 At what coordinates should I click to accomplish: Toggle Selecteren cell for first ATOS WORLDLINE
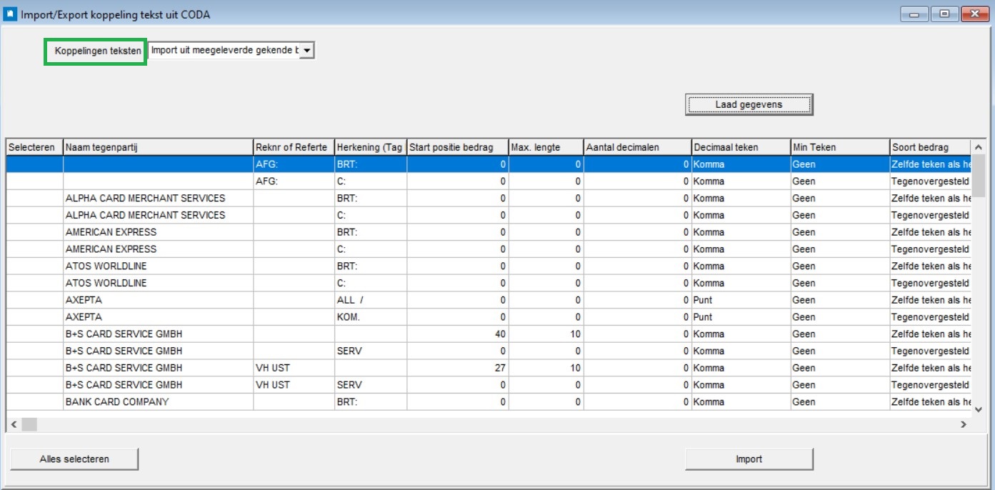(x=34, y=266)
